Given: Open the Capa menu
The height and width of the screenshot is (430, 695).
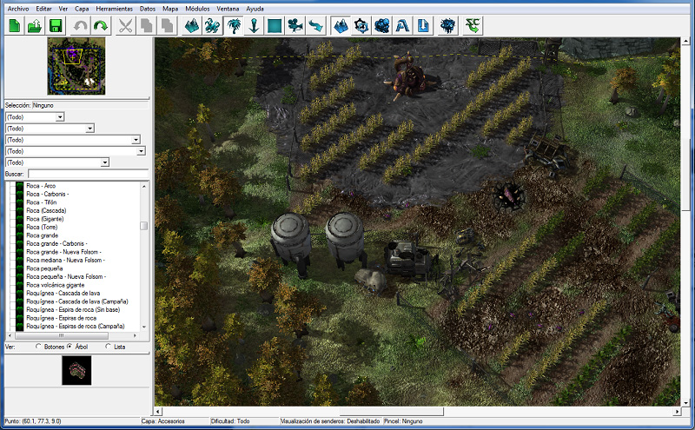Looking at the screenshot, I should (x=82, y=9).
